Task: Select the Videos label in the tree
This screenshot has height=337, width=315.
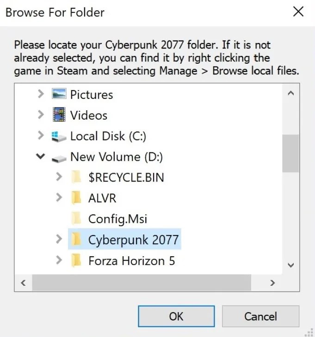Action: pyautogui.click(x=89, y=115)
